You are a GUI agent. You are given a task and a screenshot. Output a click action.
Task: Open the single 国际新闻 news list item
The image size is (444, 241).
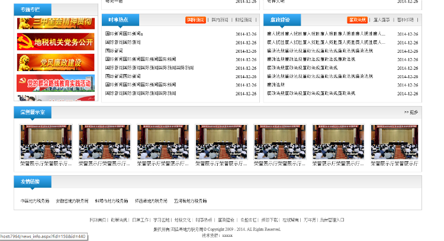click(x=114, y=51)
